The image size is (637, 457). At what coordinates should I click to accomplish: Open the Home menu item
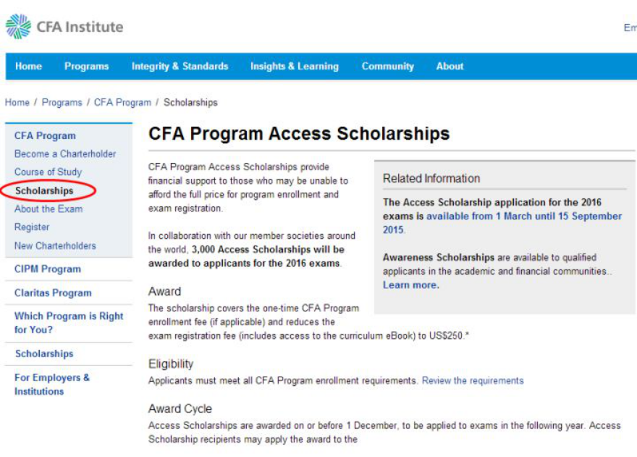coord(28,66)
